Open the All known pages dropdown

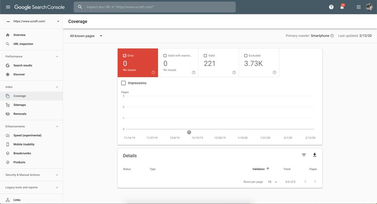pyautogui.click(x=86, y=36)
